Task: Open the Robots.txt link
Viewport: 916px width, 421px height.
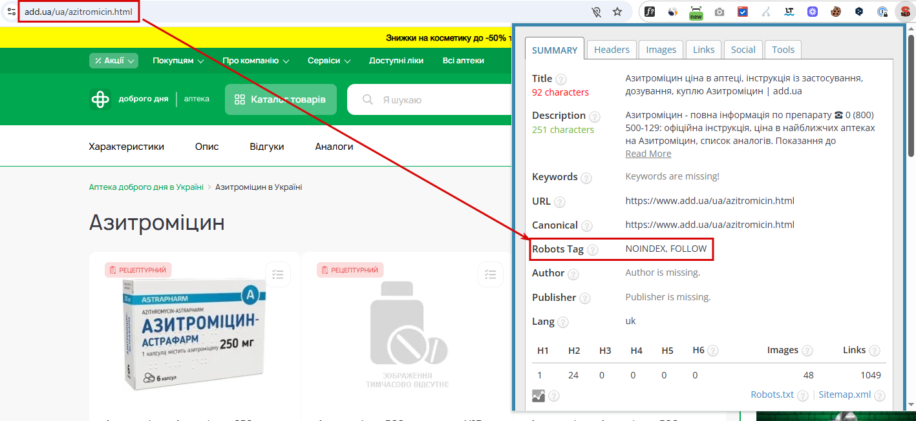Action: [772, 395]
